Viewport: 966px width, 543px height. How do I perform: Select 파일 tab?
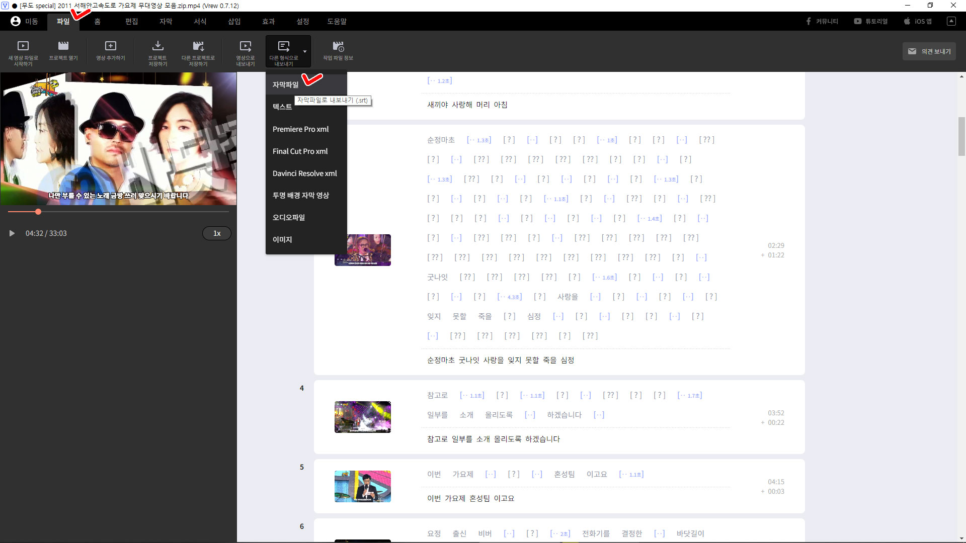[63, 21]
